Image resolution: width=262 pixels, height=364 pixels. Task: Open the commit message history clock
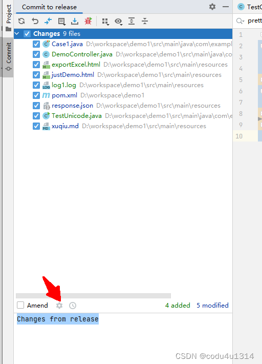[x=73, y=306]
